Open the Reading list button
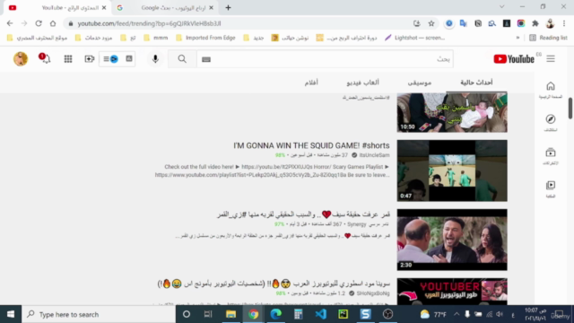 click(x=548, y=38)
